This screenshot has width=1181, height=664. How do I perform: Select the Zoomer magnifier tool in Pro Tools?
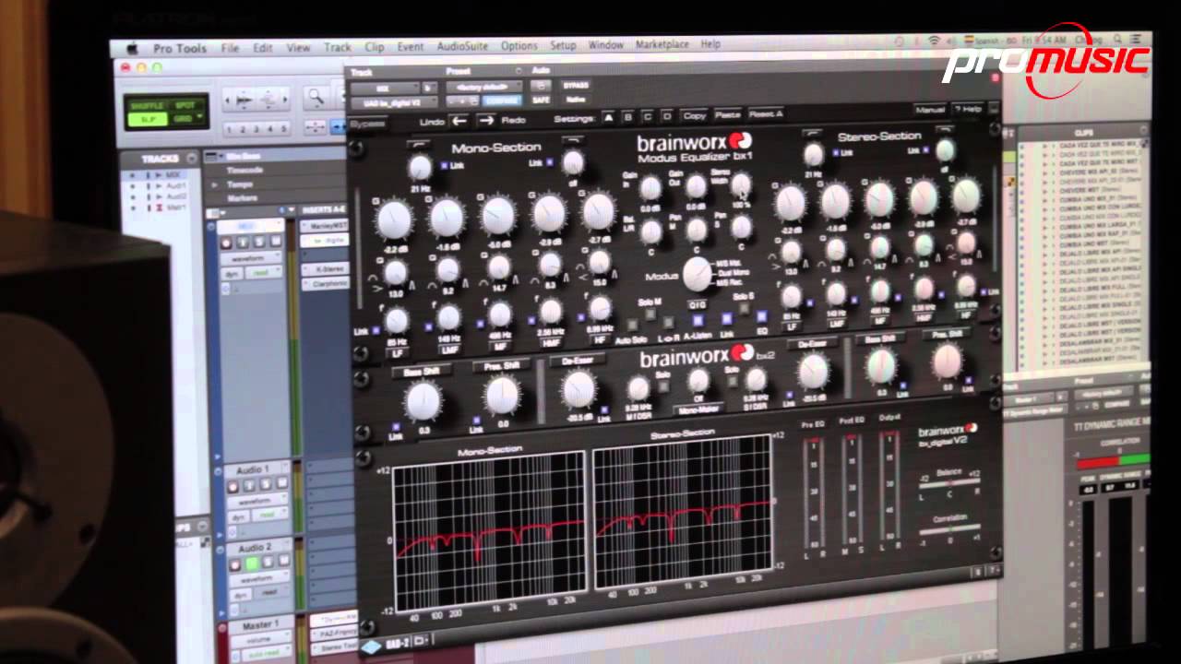(x=316, y=96)
